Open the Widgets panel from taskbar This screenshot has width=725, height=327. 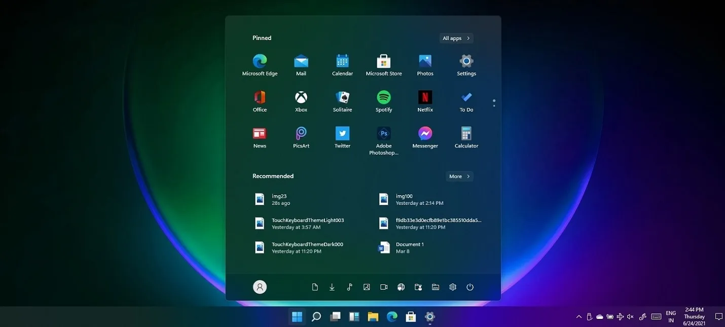tap(354, 317)
